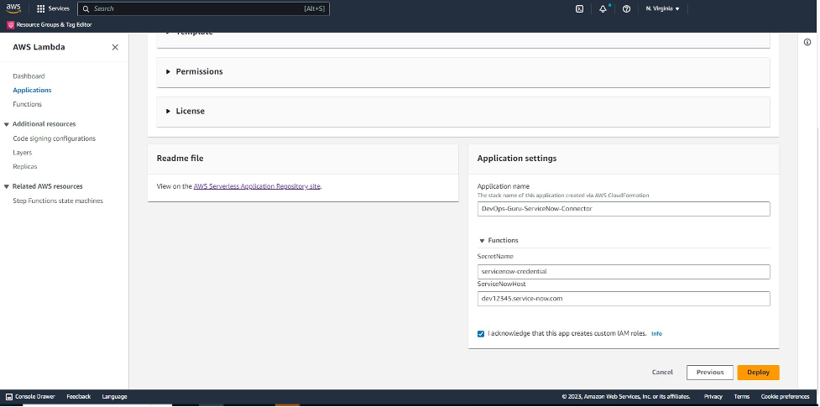Open the info panel icon at right edge

[807, 42]
